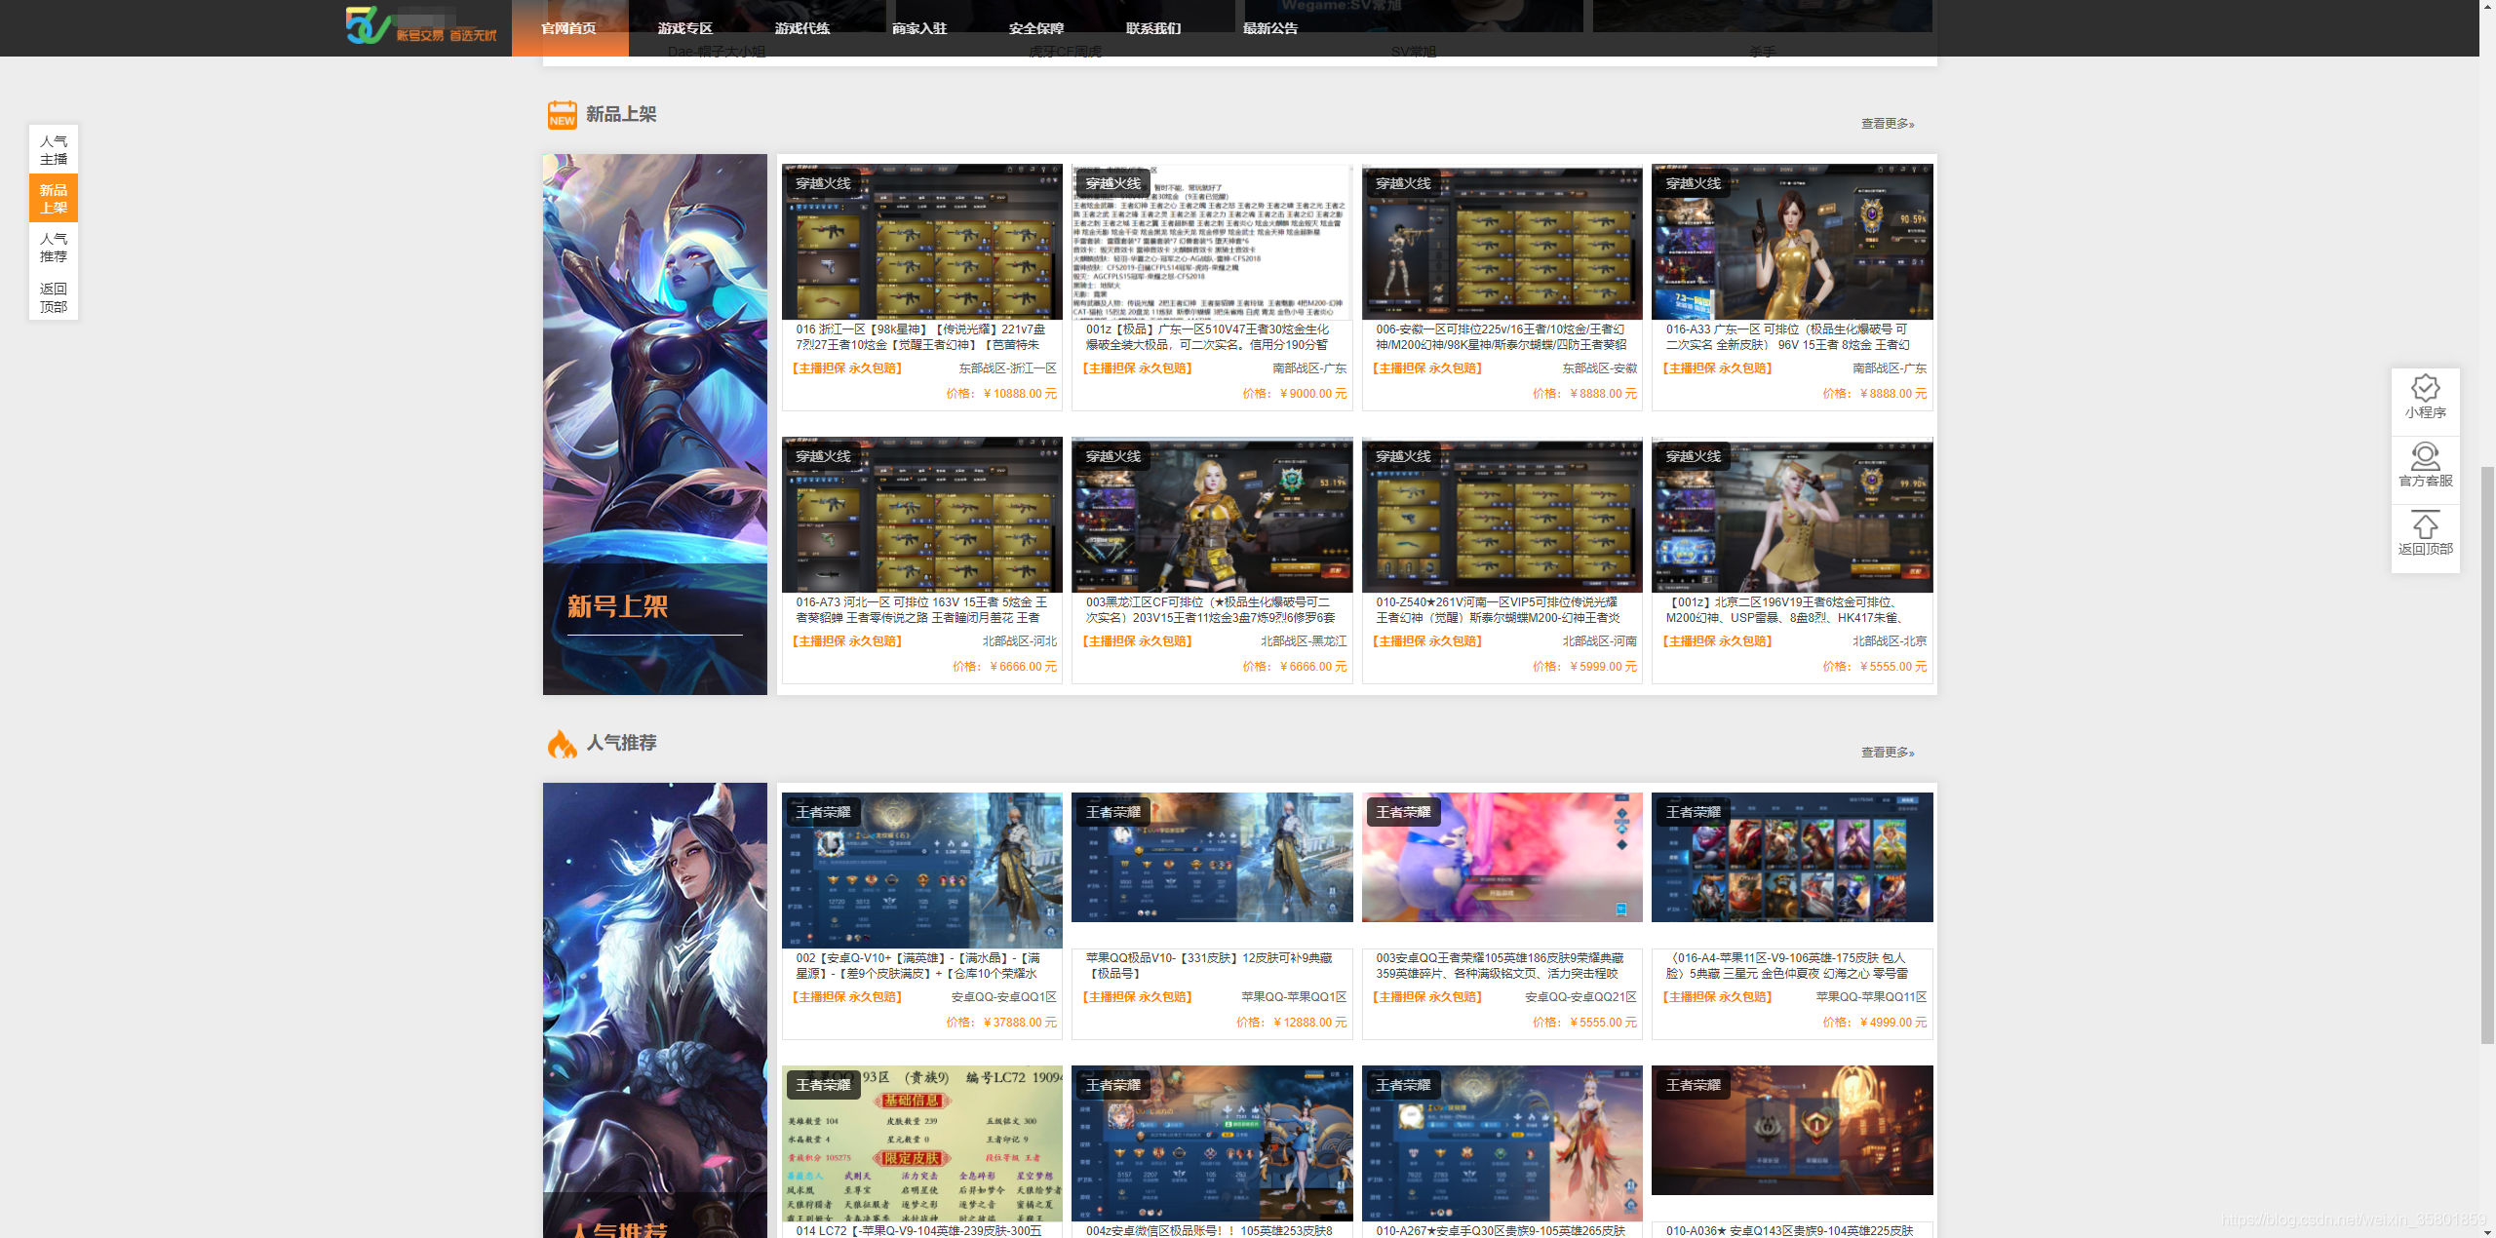2496x1238 pixels.
Task: Go to 安全保障 in navigation bar
Action: tap(1036, 28)
